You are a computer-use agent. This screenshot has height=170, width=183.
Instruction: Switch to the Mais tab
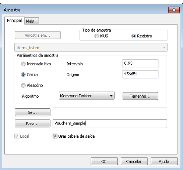tap(32, 21)
